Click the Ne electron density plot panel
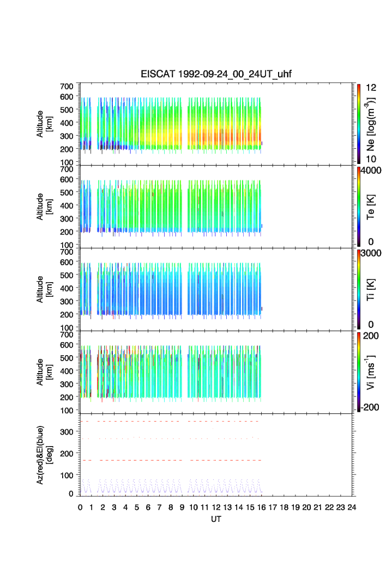Image resolution: width=386 pixels, height=579 pixels. point(216,124)
